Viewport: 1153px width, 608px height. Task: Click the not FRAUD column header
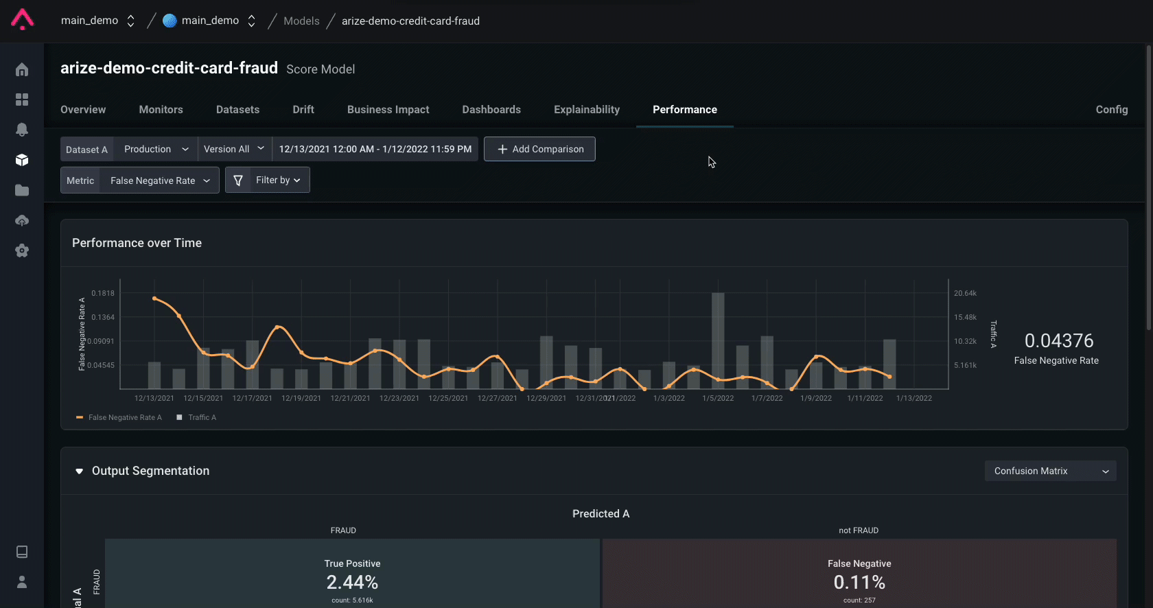(859, 530)
